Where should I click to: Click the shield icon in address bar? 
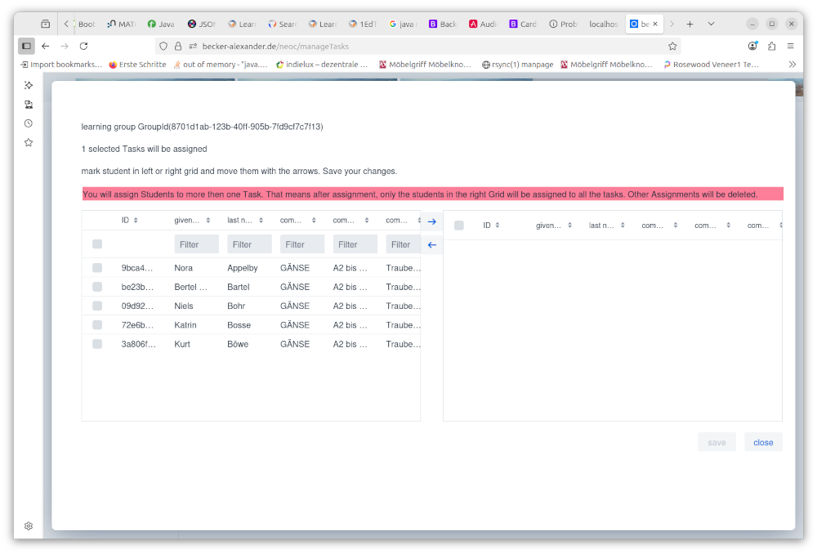(163, 47)
